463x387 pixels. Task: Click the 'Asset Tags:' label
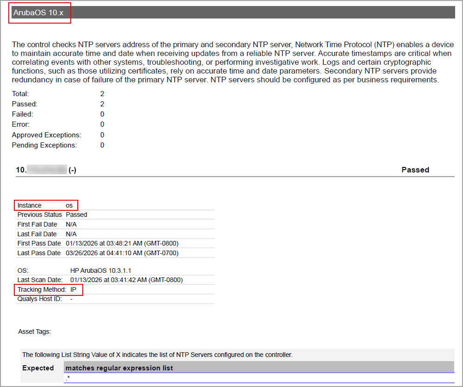tap(35, 332)
